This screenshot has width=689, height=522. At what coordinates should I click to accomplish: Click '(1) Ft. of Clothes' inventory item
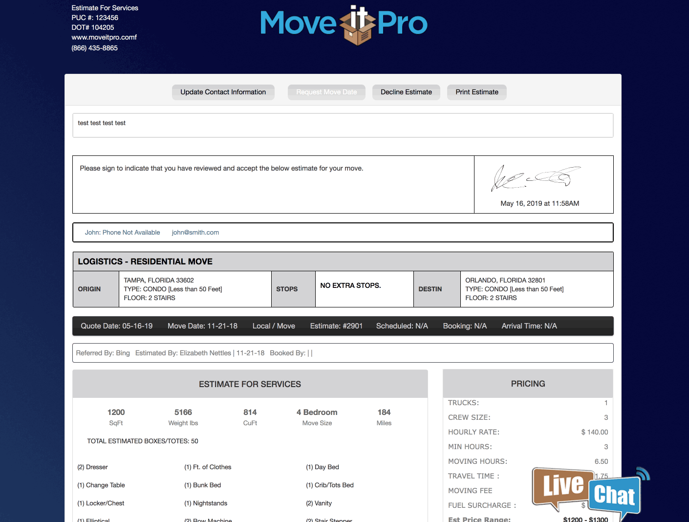208,467
